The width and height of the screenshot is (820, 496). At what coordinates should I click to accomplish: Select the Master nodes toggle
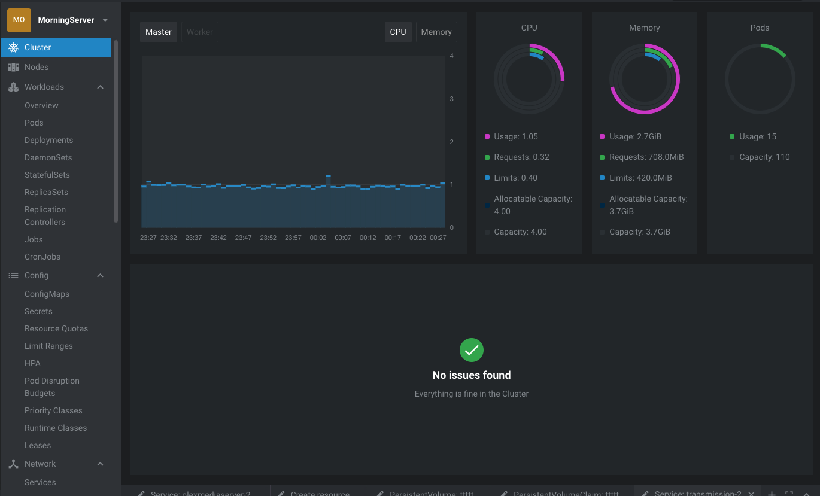coord(159,32)
